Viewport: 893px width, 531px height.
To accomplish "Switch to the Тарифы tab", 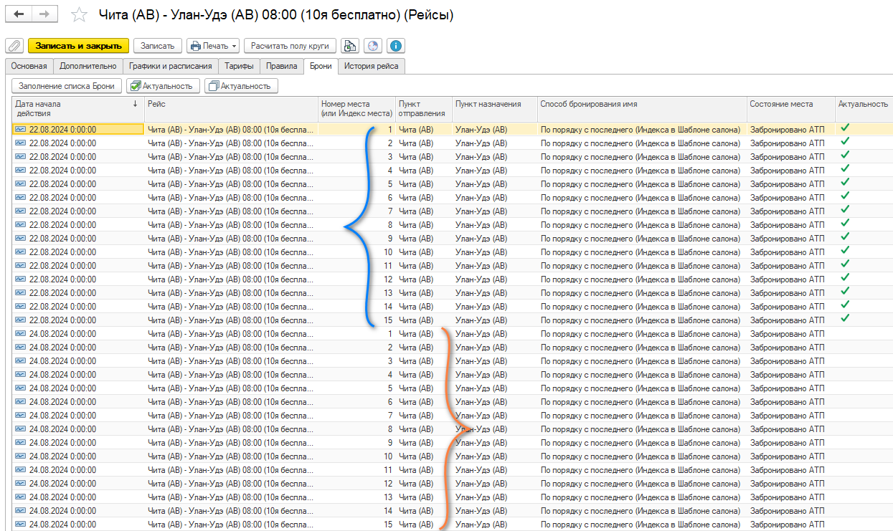I will (x=238, y=66).
